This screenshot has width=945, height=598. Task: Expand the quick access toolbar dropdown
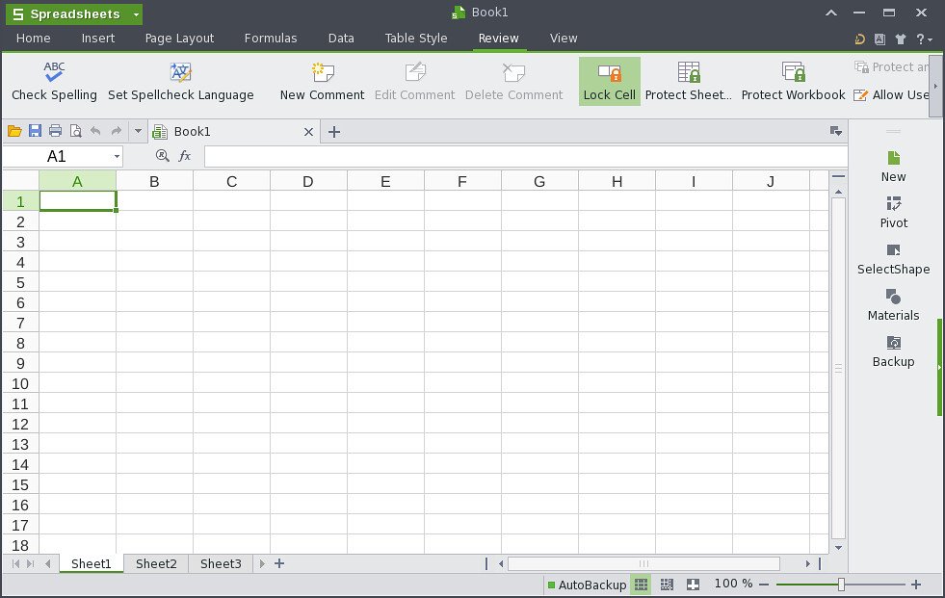point(138,130)
